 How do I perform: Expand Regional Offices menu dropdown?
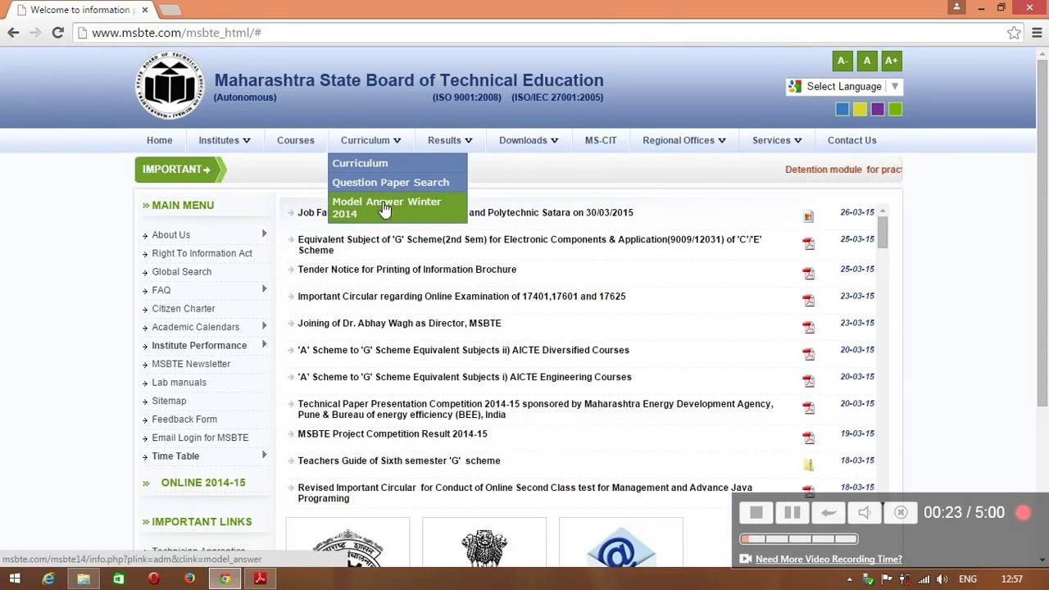683,140
